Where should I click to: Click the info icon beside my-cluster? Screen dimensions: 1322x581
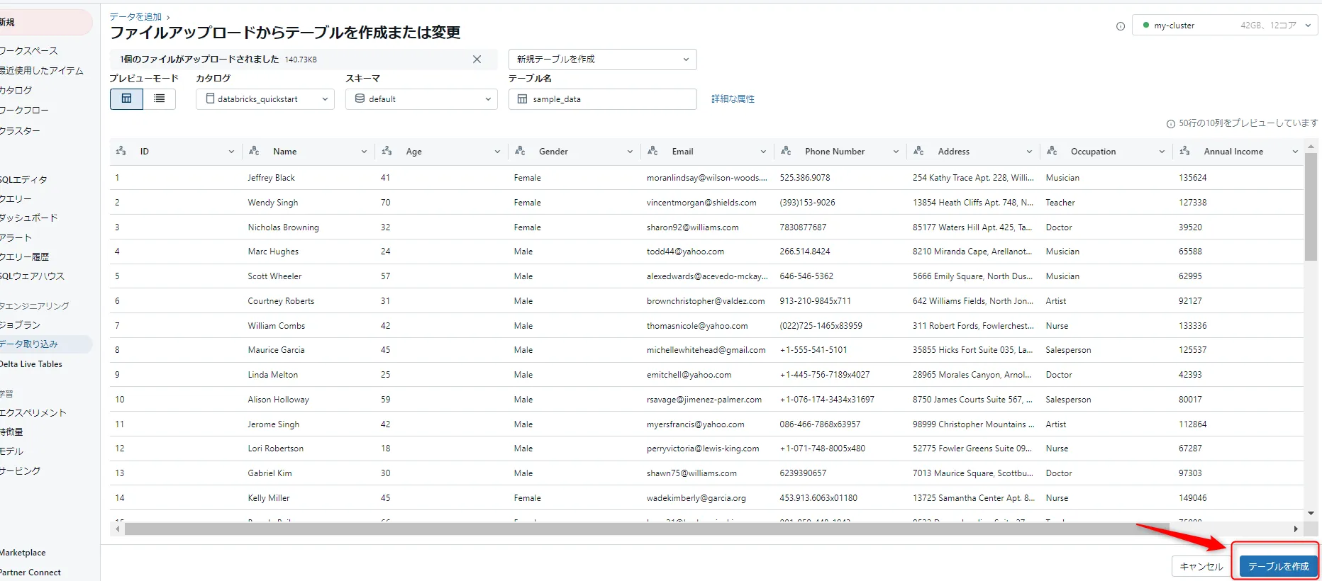1121,26
